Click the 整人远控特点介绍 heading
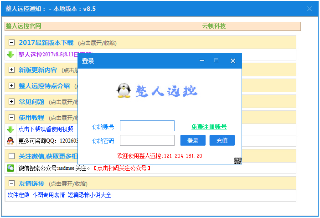 pyautogui.click(x=44, y=86)
